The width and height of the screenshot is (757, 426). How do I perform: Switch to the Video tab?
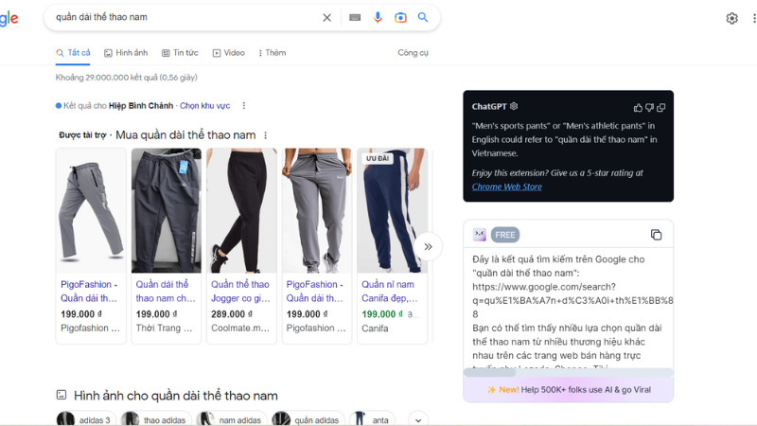(x=229, y=53)
